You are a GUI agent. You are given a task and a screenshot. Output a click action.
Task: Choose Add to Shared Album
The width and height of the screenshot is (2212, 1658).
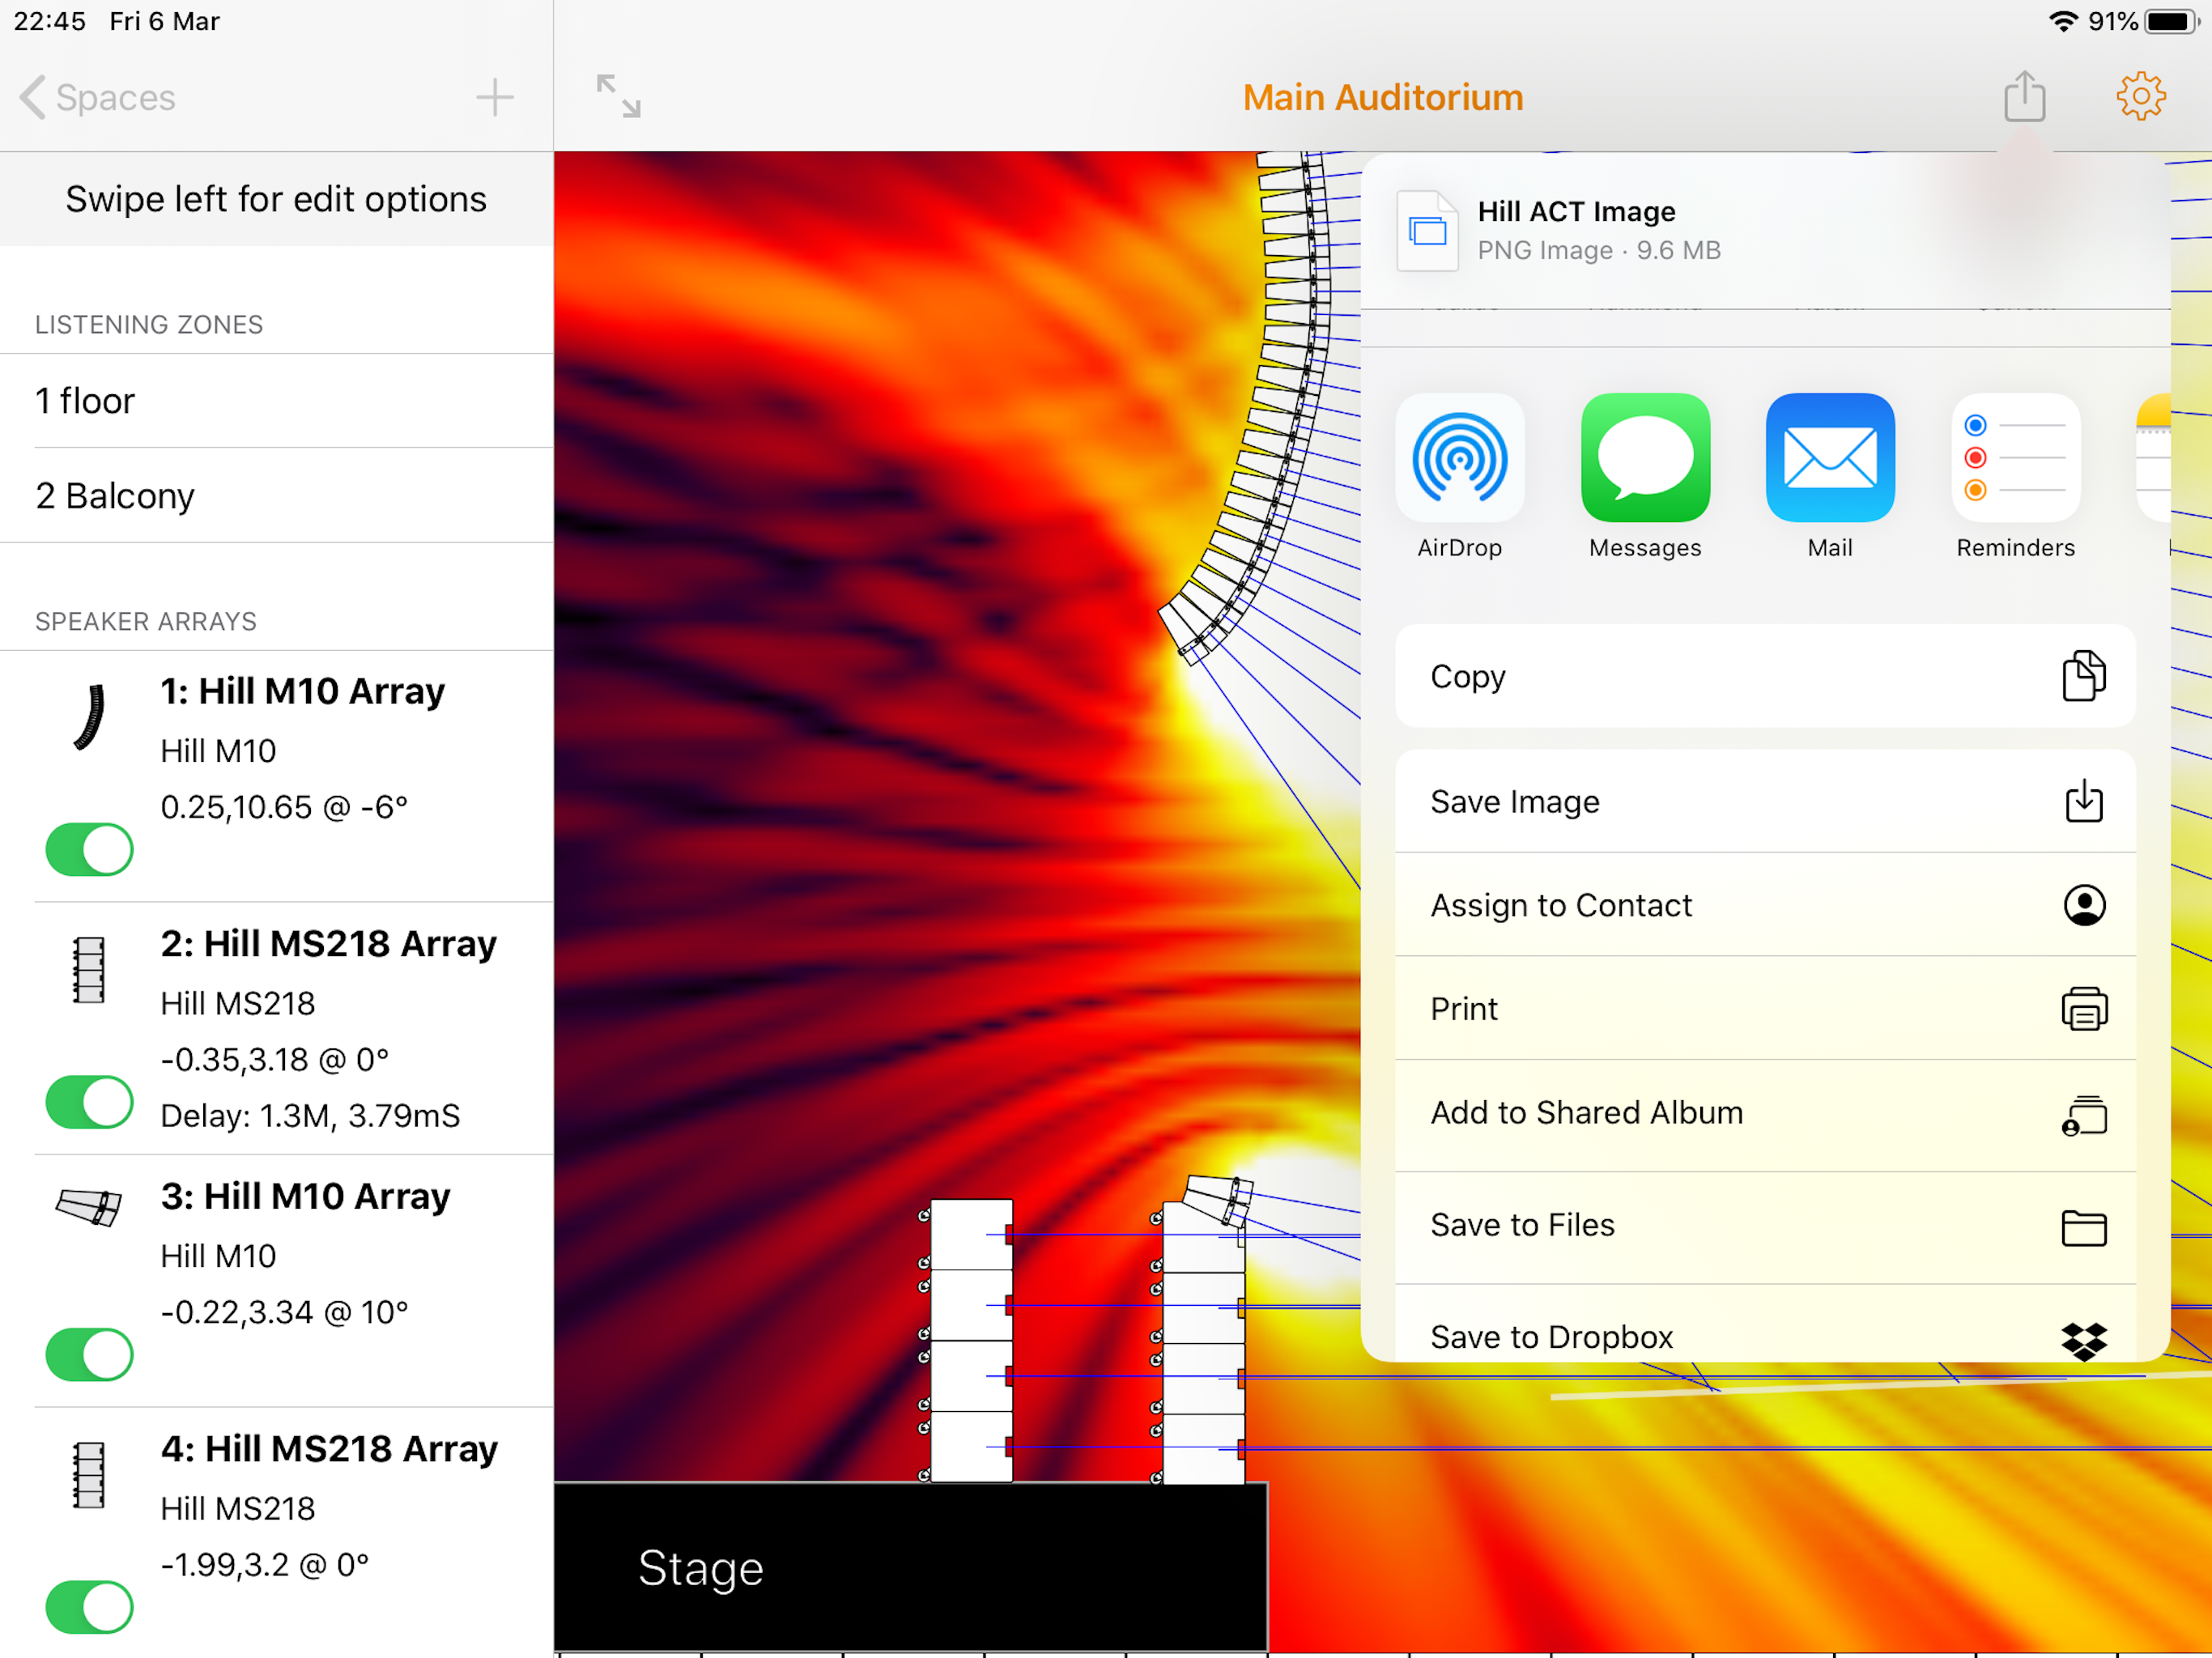1765,1113
